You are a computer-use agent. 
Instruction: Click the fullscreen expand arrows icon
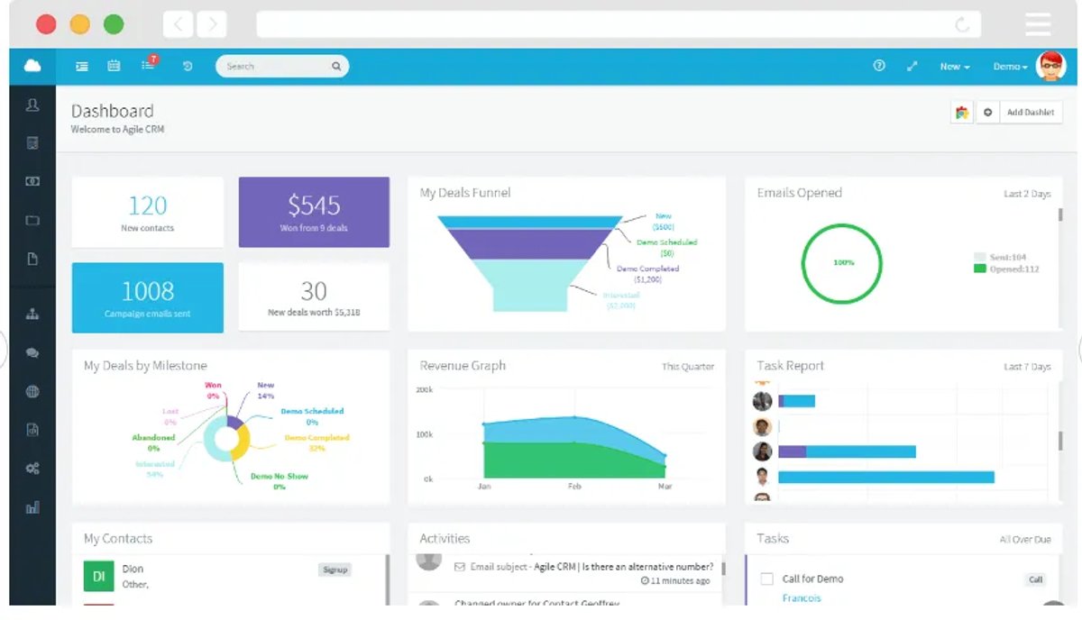tap(912, 66)
